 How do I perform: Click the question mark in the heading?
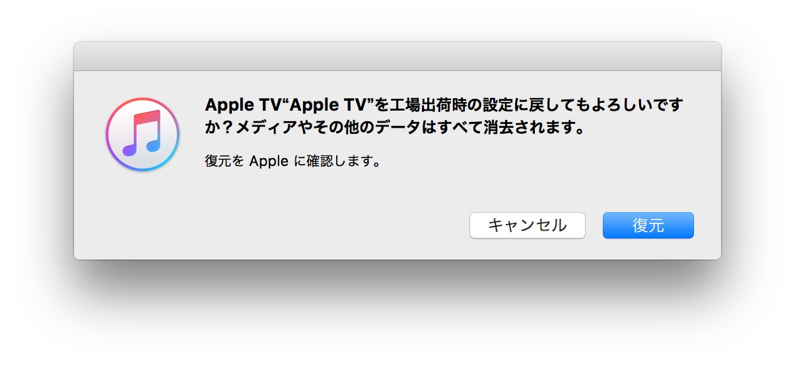point(227,127)
